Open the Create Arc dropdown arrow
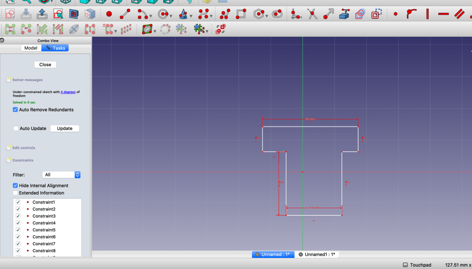Viewport: 472px width, 269px height. 151,17
